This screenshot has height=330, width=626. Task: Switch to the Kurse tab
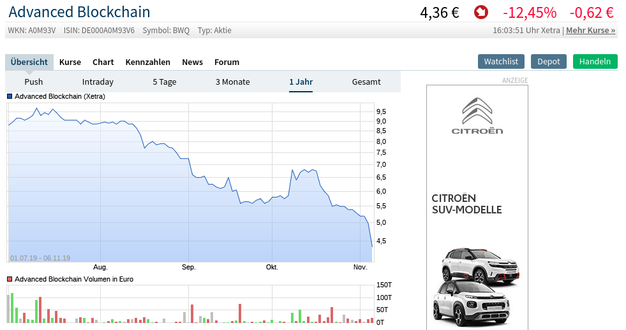pyautogui.click(x=70, y=62)
